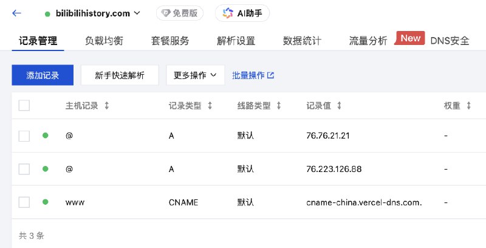This screenshot has height=248, width=486.
Task: Sort by the 记录值 column arrows
Action: tap(339, 106)
